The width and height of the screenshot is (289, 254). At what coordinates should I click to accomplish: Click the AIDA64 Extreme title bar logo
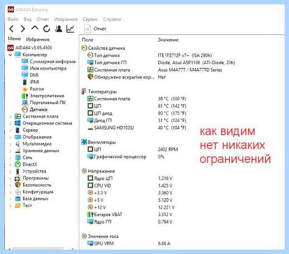tap(11, 10)
